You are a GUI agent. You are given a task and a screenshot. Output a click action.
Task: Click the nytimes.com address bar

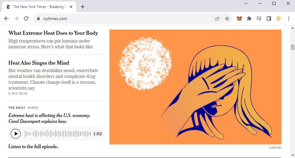pos(124,18)
